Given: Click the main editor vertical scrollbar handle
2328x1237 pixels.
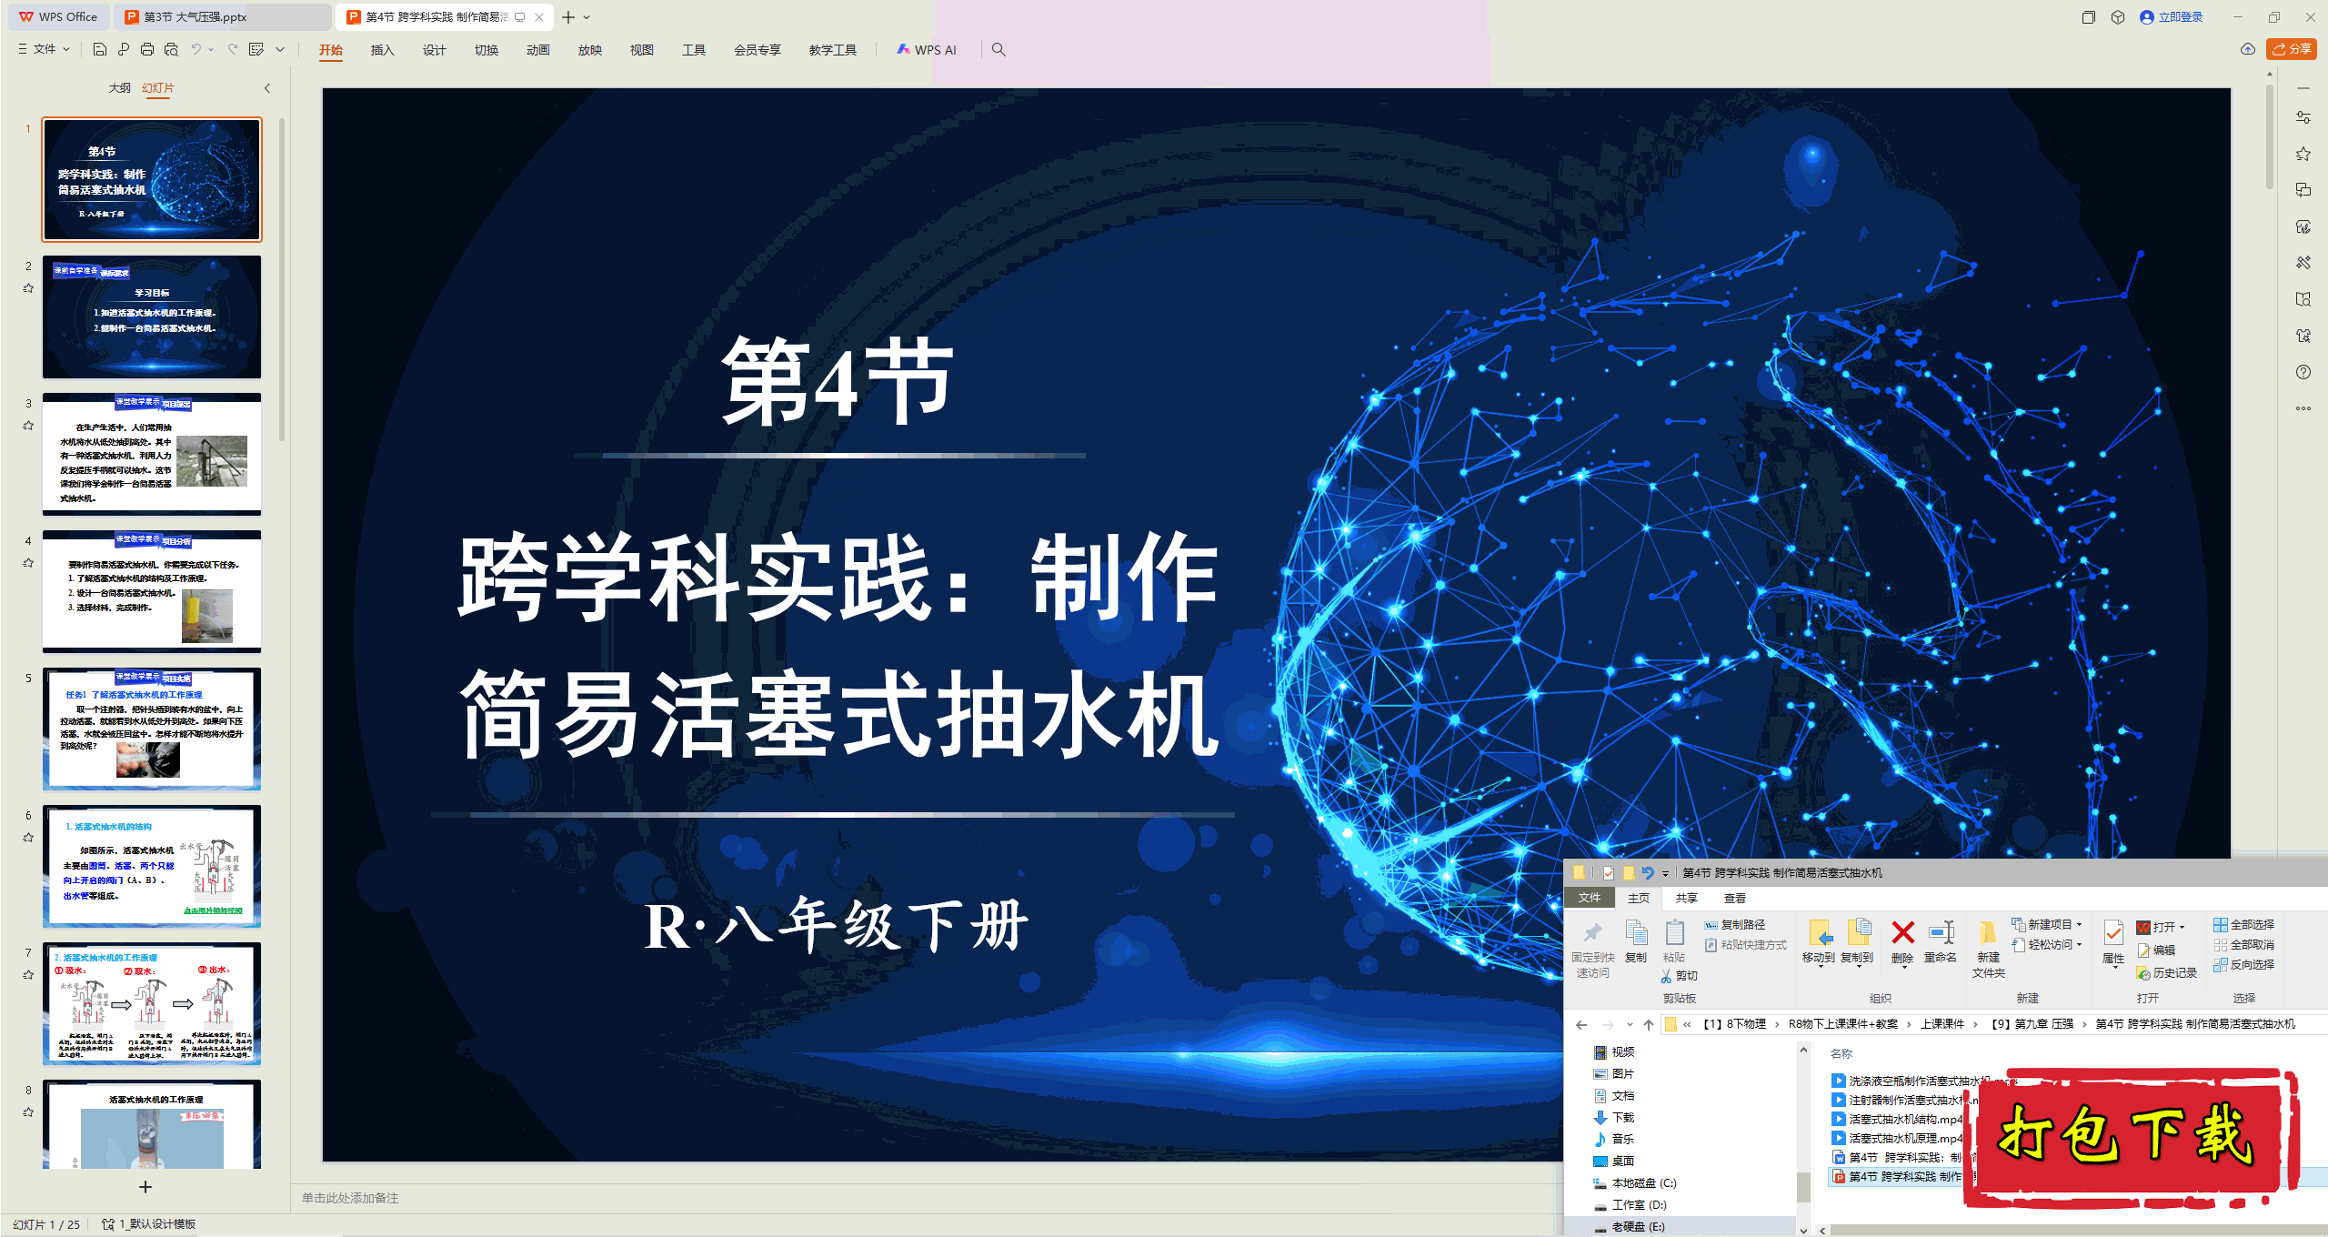Looking at the screenshot, I should tap(2270, 135).
